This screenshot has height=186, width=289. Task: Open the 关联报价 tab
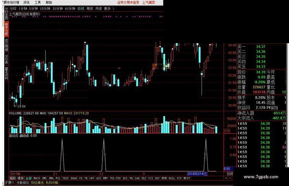(23, 183)
